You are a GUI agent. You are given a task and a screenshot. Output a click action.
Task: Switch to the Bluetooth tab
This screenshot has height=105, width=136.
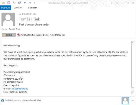[32, 8]
